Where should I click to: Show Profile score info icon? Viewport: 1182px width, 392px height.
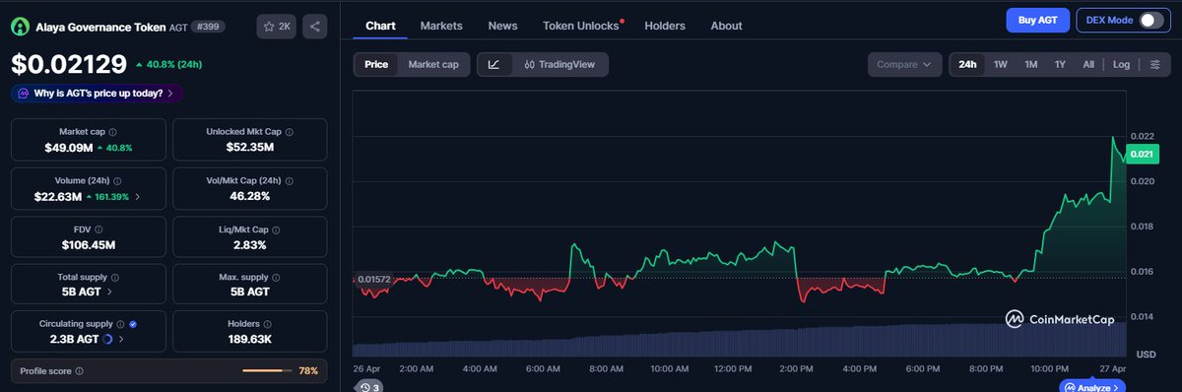point(79,371)
